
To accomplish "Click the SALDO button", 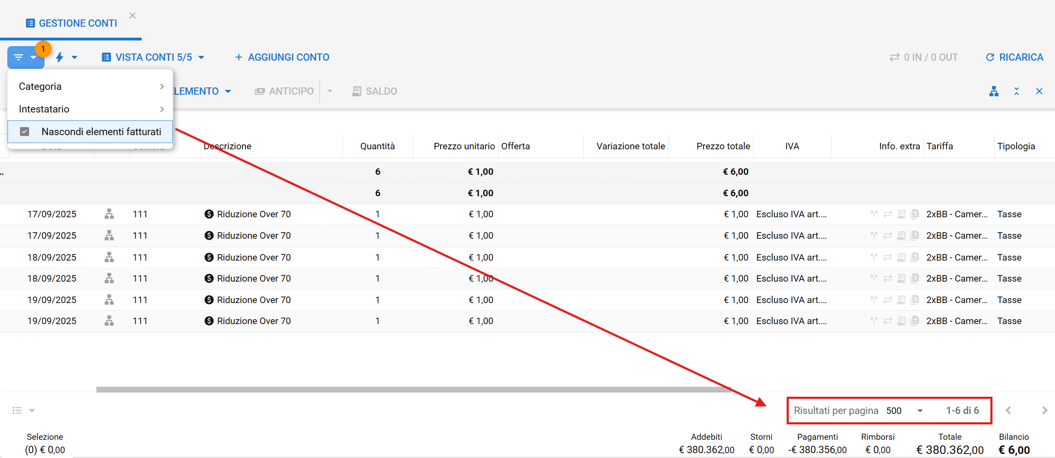I will click(x=374, y=91).
